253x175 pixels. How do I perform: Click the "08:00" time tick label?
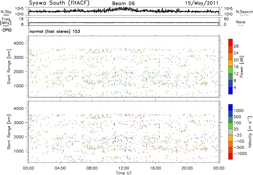[x=92, y=168]
